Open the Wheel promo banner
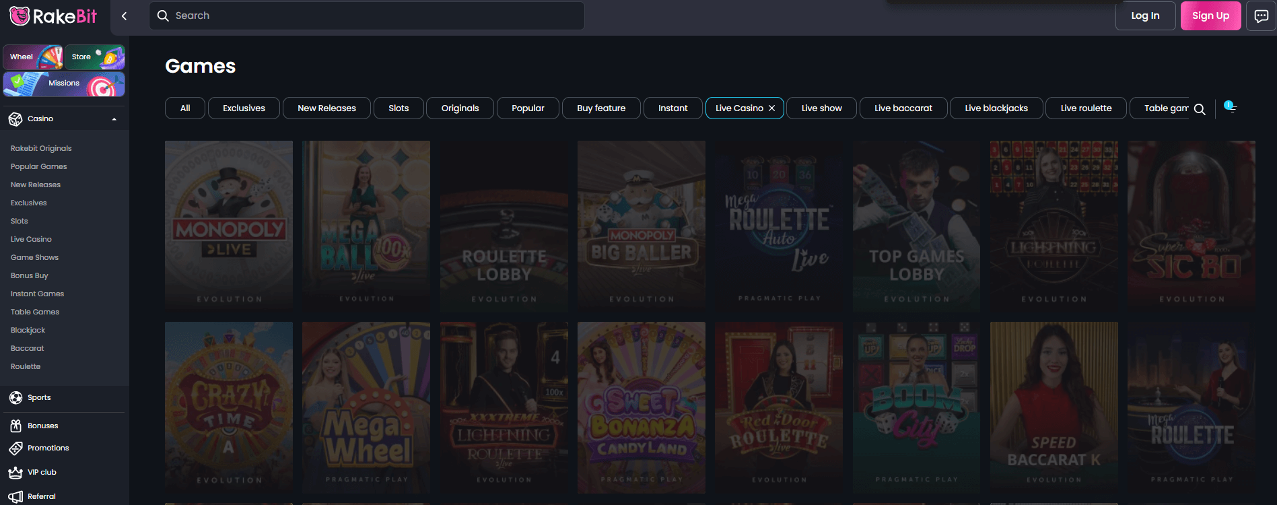Screen dimensions: 1277x505 pos(34,57)
